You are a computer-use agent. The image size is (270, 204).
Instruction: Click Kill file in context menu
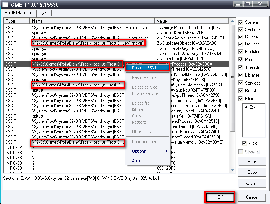[147, 109]
